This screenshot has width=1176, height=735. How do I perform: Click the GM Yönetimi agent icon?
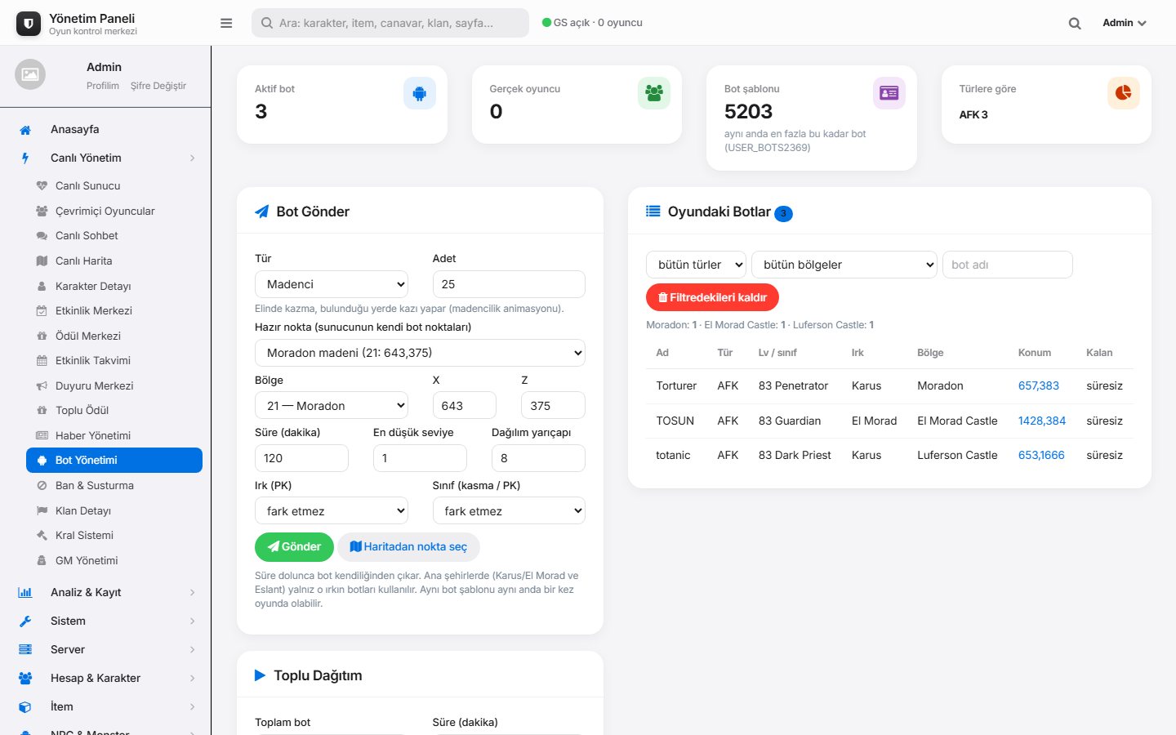pos(42,561)
